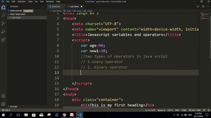Image resolution: width=211 pixels, height=118 pixels.
Task: Click the html breadcrumb segment
Action: (69, 11)
